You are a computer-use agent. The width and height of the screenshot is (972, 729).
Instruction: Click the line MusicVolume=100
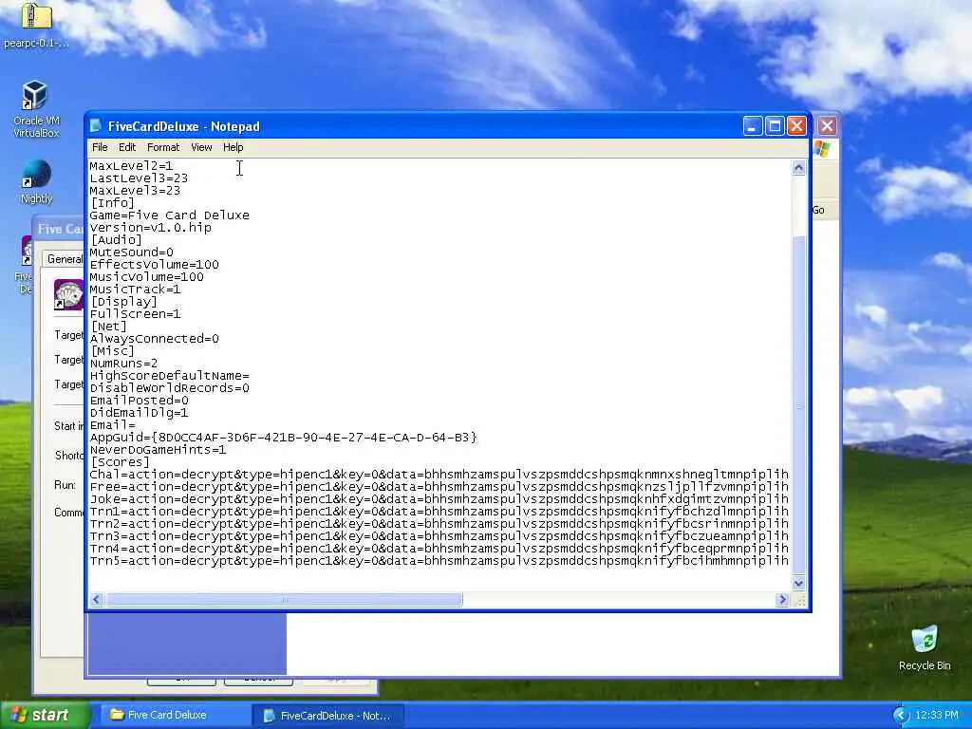click(x=147, y=277)
